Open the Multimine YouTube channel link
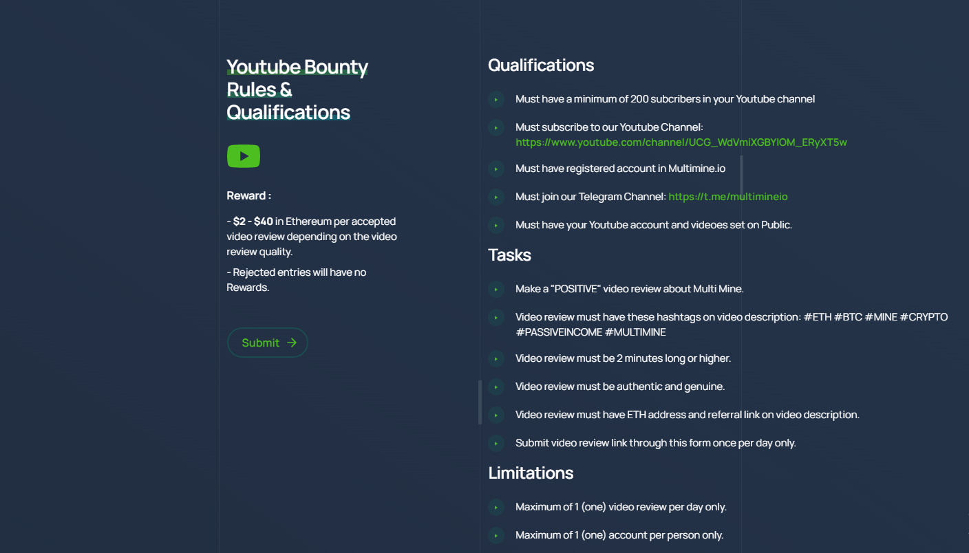Viewport: 969px width, 553px height. (x=681, y=142)
